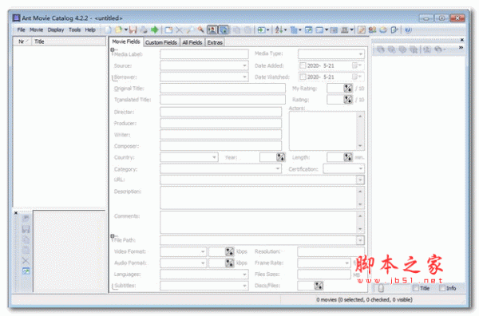The width and height of the screenshot is (479, 316).
Task: Adjust the Length spinner arrows
Action: click(348, 157)
